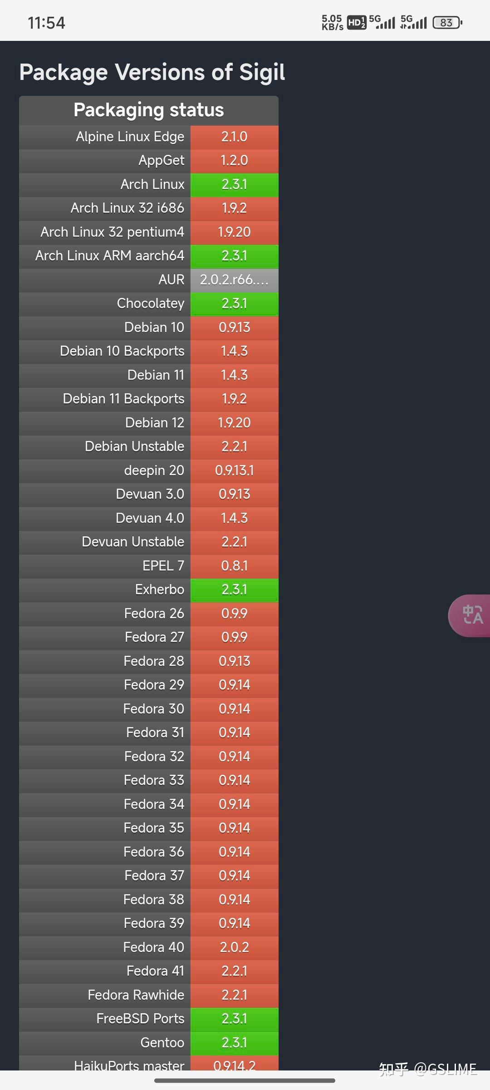Select the Alpine Linux Edge row
This screenshot has width=490, height=1090.
coord(149,137)
